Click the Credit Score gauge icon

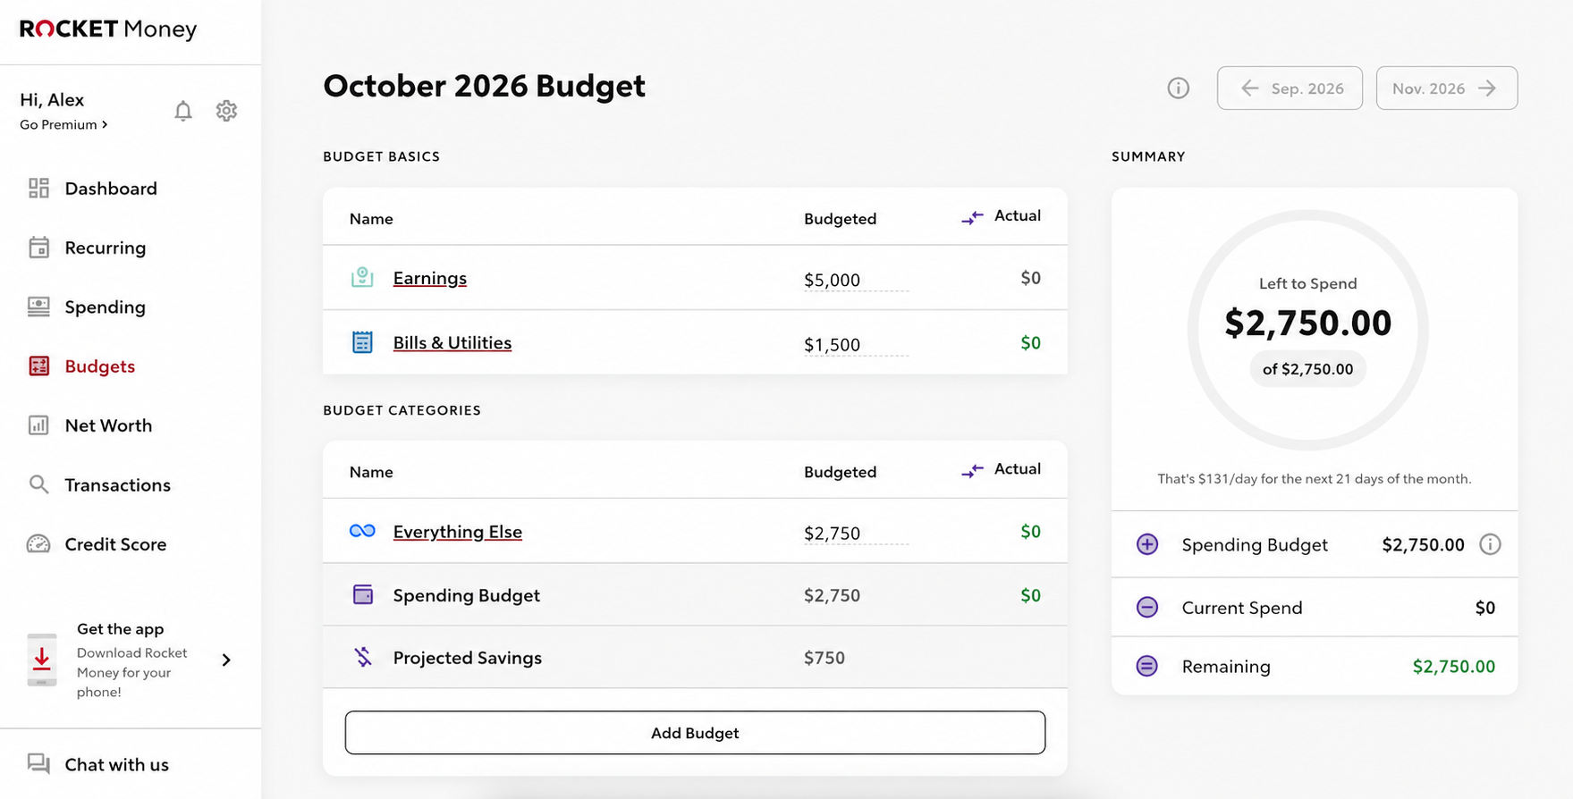38,543
